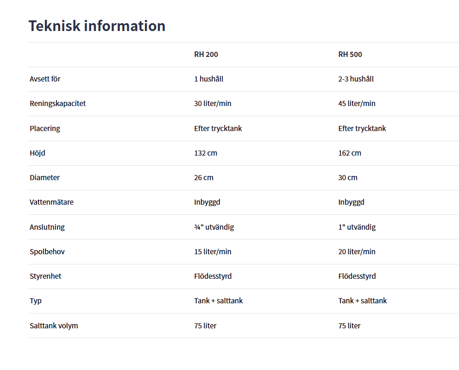Click the Spolbehov row label
The height and width of the screenshot is (370, 459).
(47, 252)
